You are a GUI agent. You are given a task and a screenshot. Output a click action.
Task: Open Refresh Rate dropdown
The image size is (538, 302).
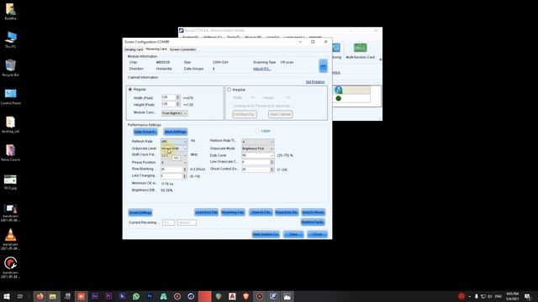pos(174,142)
